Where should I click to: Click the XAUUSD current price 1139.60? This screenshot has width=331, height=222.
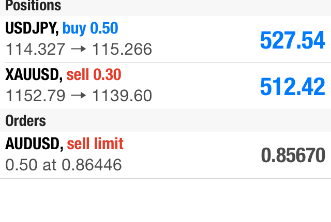pos(122,96)
